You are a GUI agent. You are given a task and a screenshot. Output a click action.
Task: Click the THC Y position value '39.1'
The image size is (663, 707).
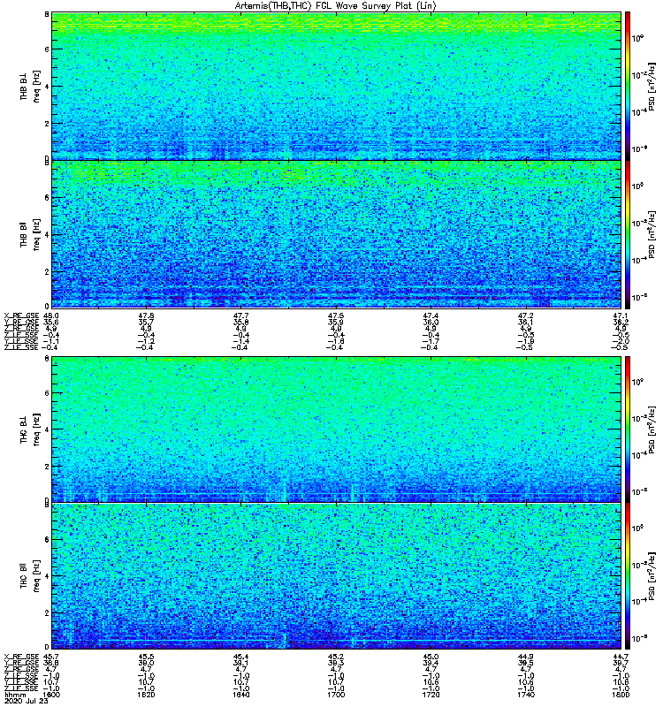pyautogui.click(x=240, y=664)
